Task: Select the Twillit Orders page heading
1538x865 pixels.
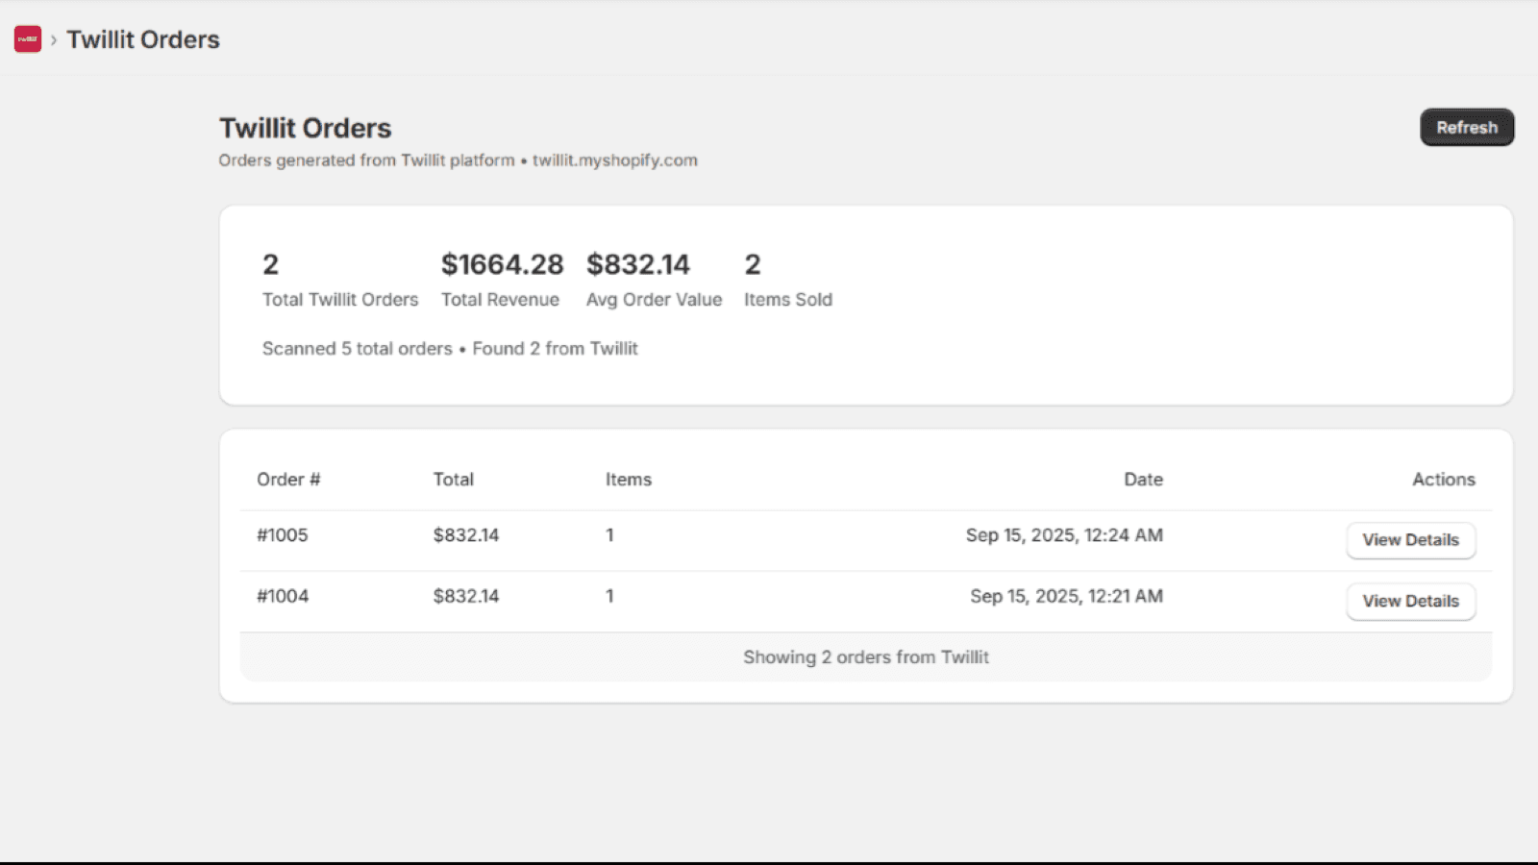Action: pyautogui.click(x=306, y=128)
